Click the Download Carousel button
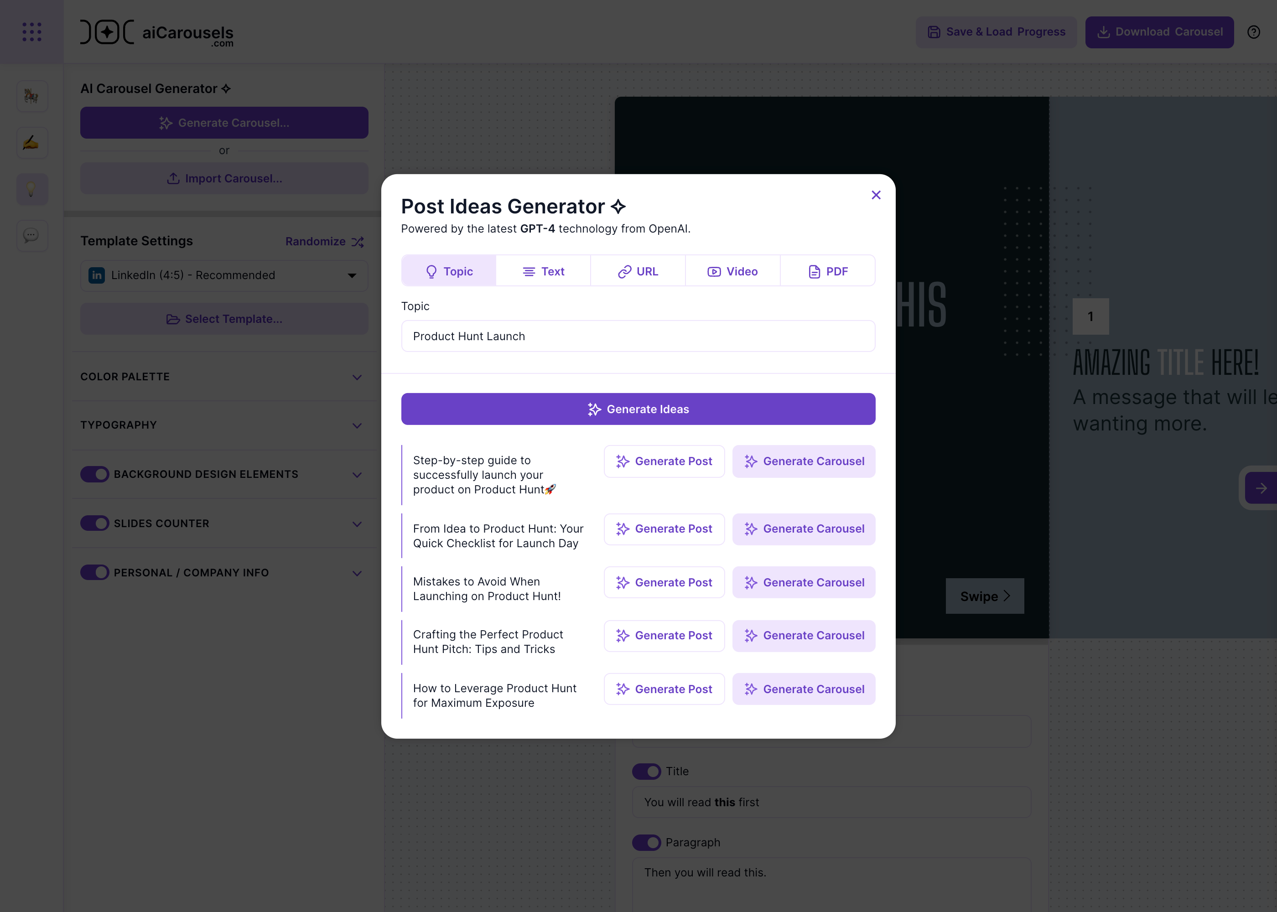Screen dimensions: 1277x912 1159,32
